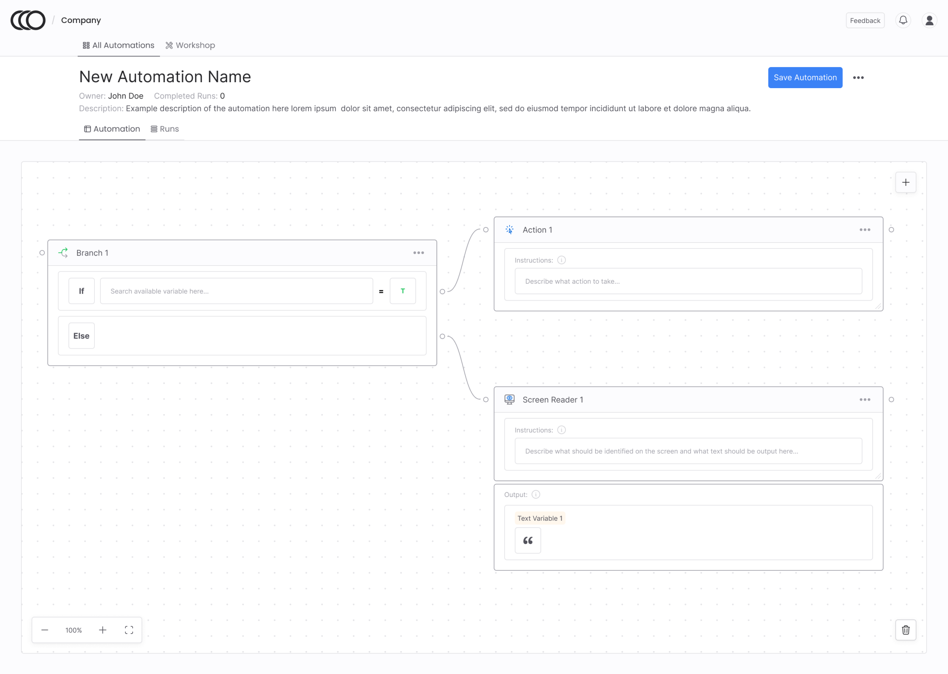This screenshot has height=674, width=948.
Task: Click the New Automation Name title
Action: 165,77
